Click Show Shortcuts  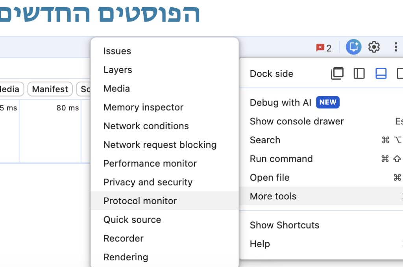(284, 225)
